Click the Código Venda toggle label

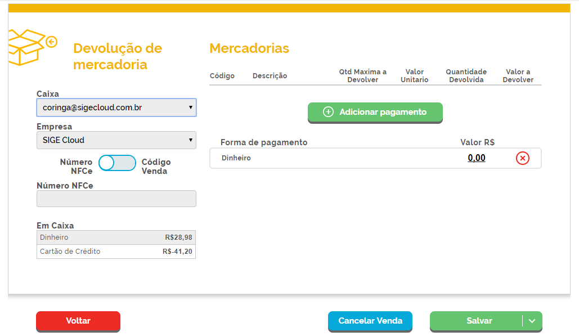[x=156, y=167]
